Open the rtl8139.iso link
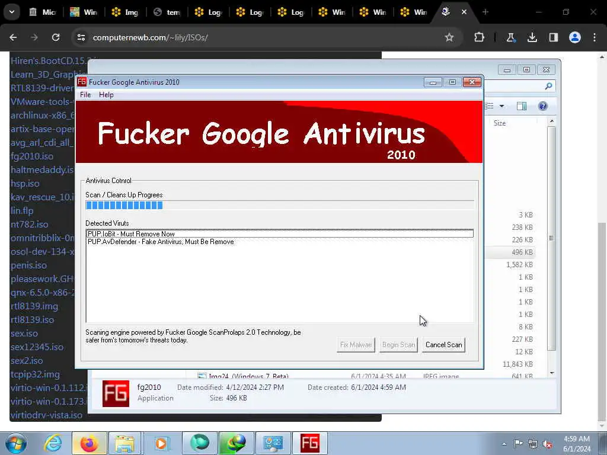 point(32,319)
